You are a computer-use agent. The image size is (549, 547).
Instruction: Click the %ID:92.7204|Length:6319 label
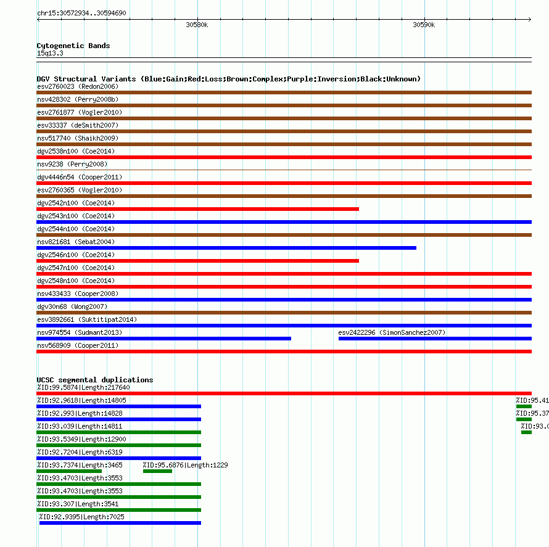pyautogui.click(x=80, y=452)
